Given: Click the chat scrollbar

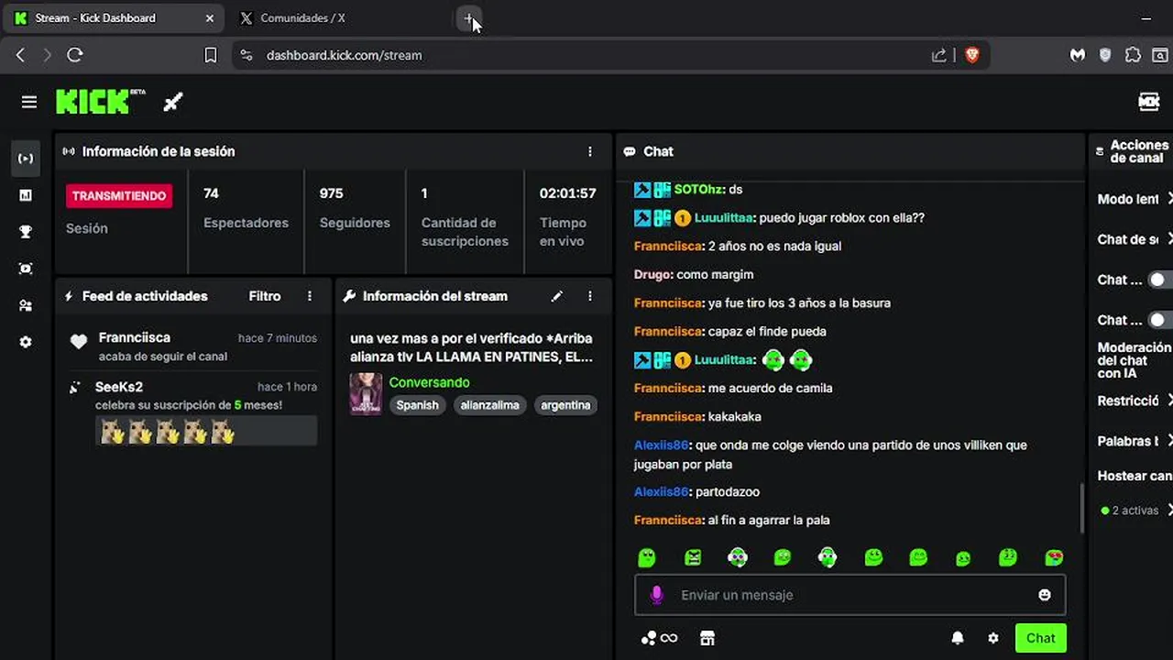Looking at the screenshot, I should pyautogui.click(x=1082, y=507).
